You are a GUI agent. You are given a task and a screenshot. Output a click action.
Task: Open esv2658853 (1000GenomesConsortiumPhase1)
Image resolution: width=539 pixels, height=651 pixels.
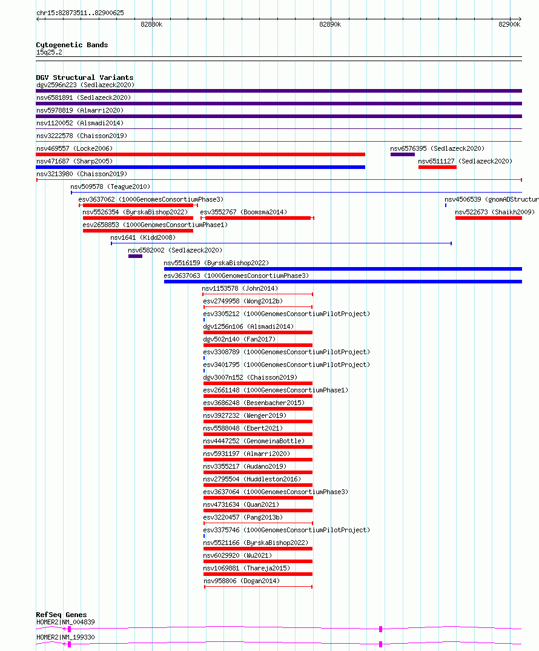(x=155, y=225)
